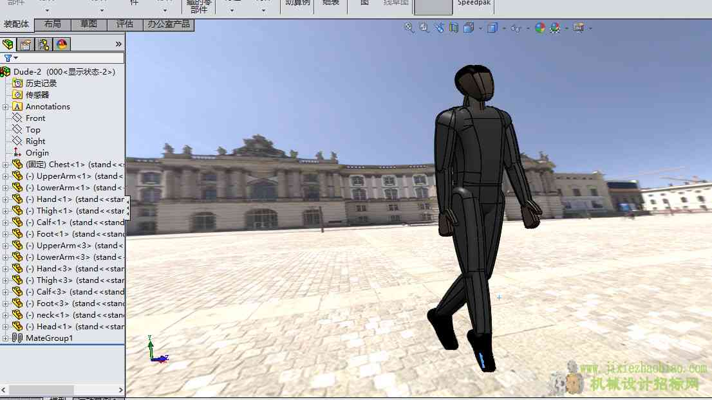Click the Head<1> part icon

coord(17,326)
